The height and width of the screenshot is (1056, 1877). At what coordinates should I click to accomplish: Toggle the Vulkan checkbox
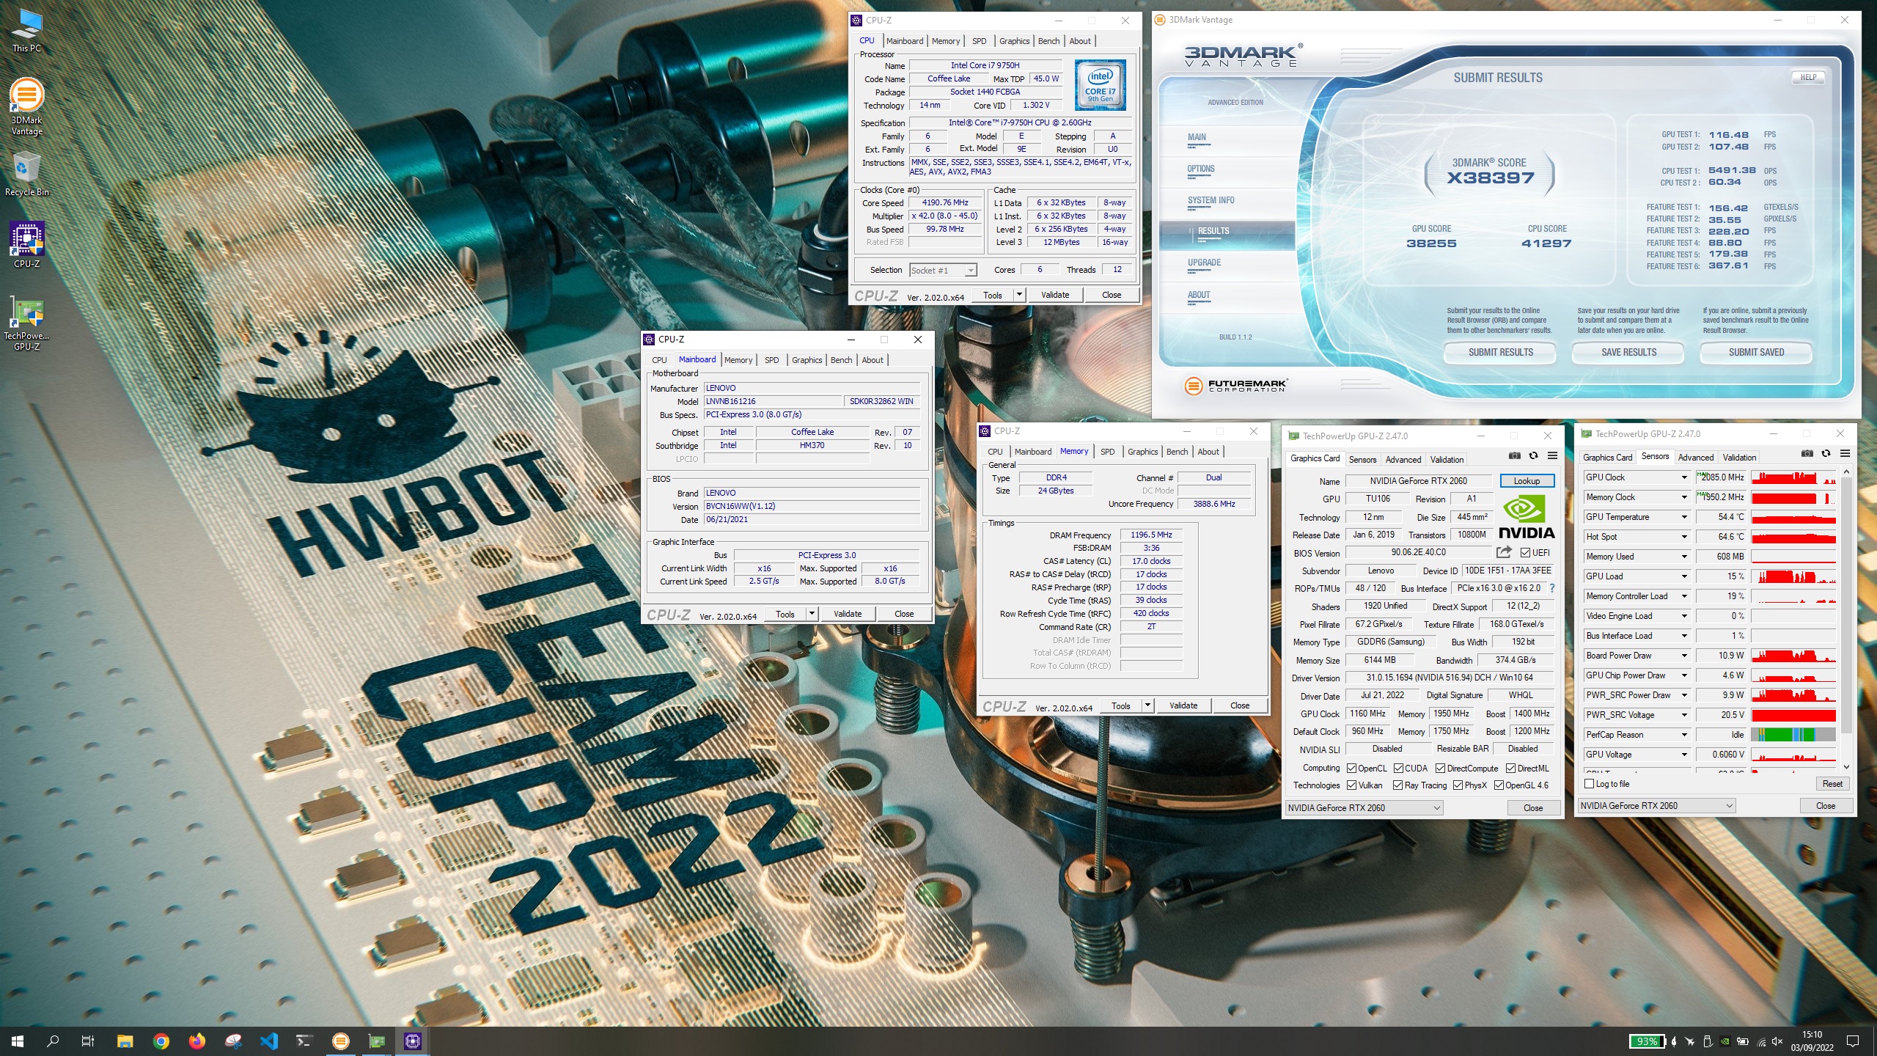point(1351,785)
